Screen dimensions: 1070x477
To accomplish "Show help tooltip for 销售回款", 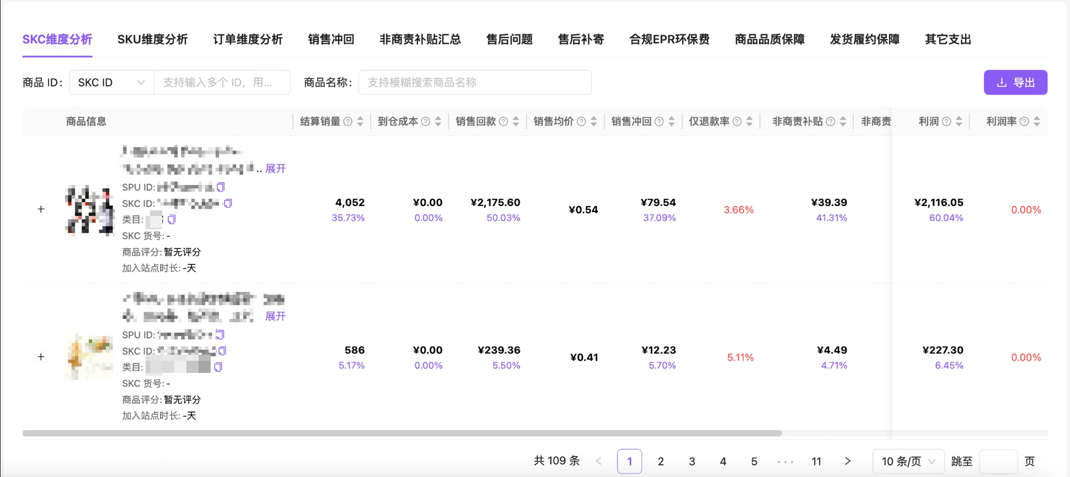I will [x=503, y=121].
